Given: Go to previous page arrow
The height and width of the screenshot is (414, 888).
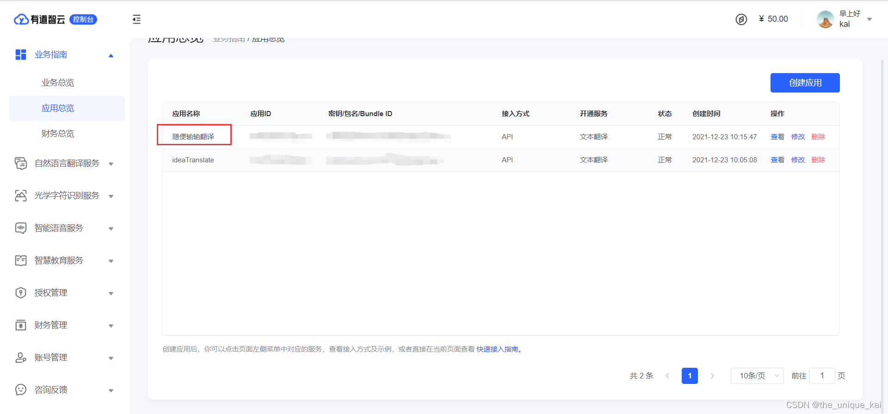Looking at the screenshot, I should click(667, 376).
